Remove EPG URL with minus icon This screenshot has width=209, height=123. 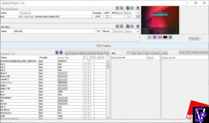pyautogui.click(x=132, y=26)
